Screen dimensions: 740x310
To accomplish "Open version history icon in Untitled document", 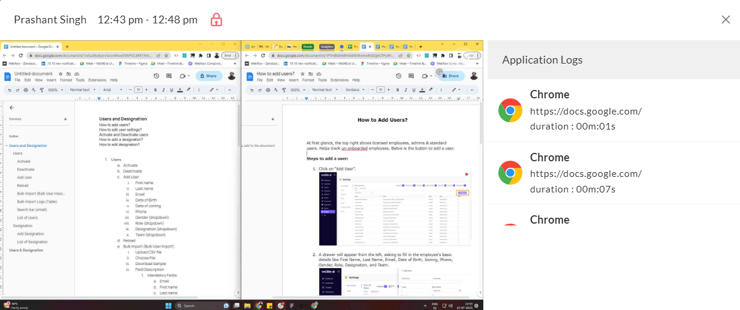I will click(x=156, y=76).
